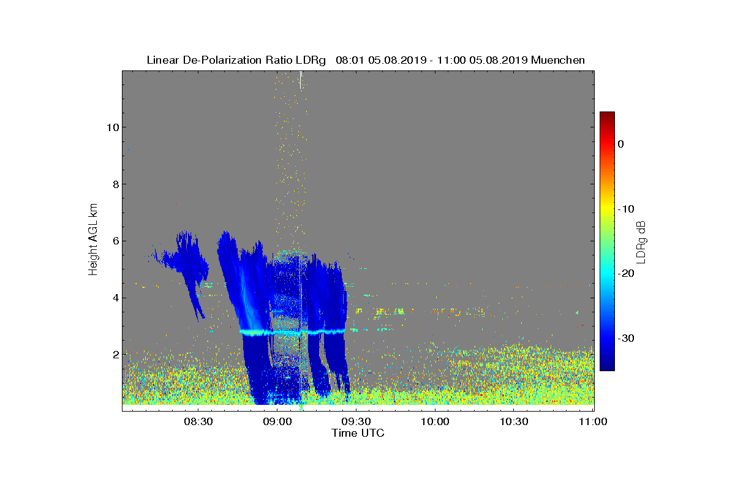The height and width of the screenshot is (490, 735).
Task: Click the plot title "Linear De-Polarization Ratio LDRg"
Action: click(x=236, y=60)
